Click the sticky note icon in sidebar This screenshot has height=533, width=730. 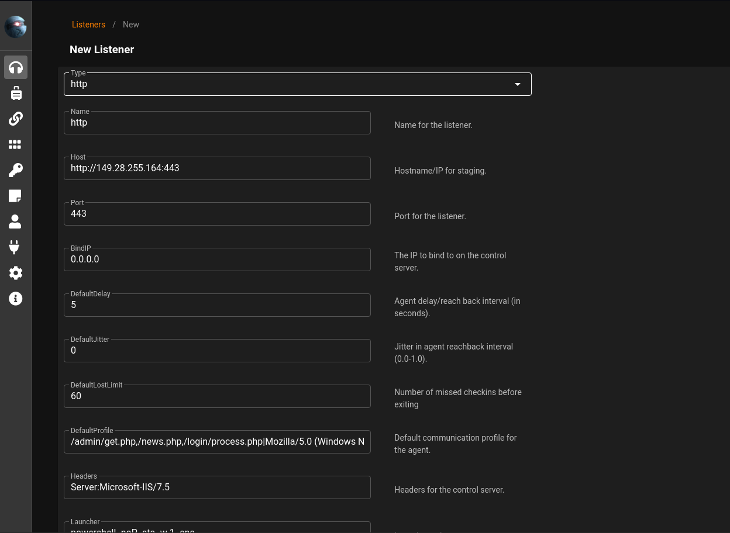pyautogui.click(x=16, y=196)
